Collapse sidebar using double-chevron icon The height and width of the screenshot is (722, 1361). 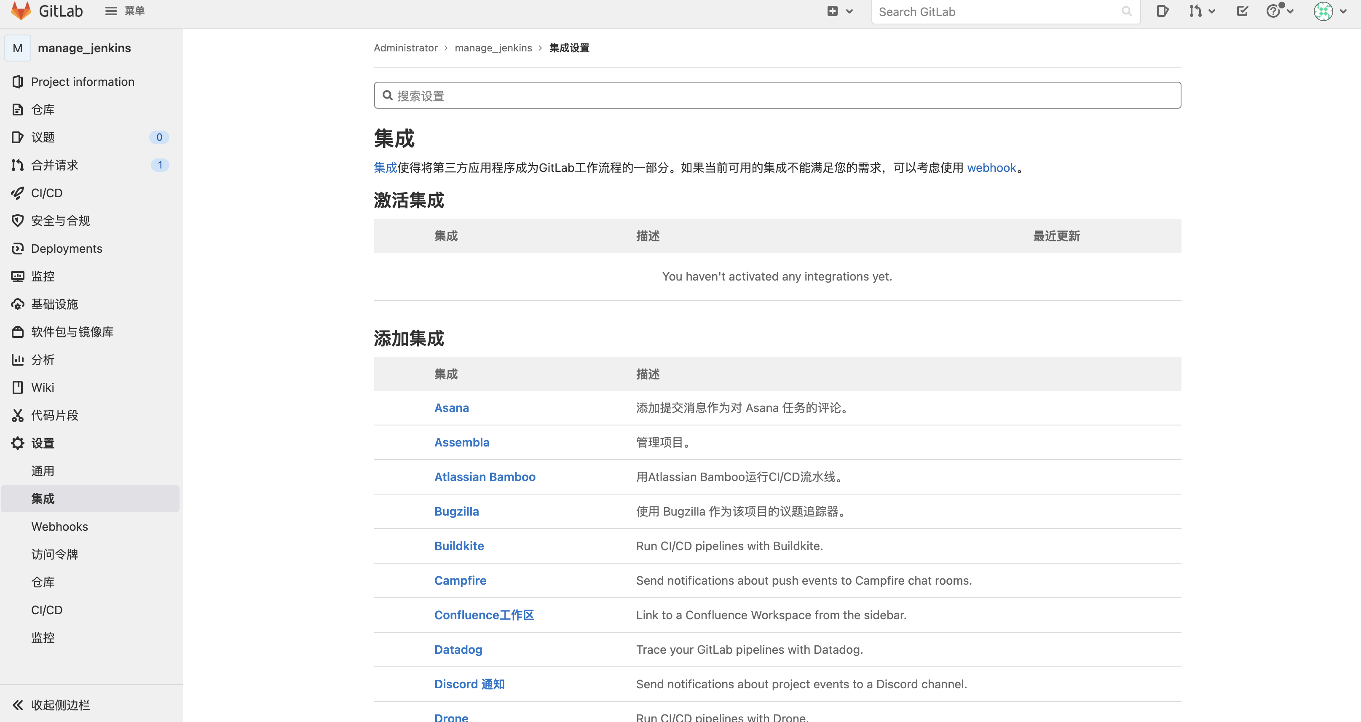pos(17,705)
